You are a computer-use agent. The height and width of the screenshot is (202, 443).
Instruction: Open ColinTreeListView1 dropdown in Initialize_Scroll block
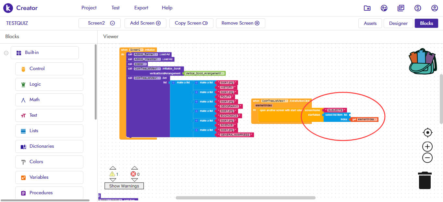pos(148,69)
